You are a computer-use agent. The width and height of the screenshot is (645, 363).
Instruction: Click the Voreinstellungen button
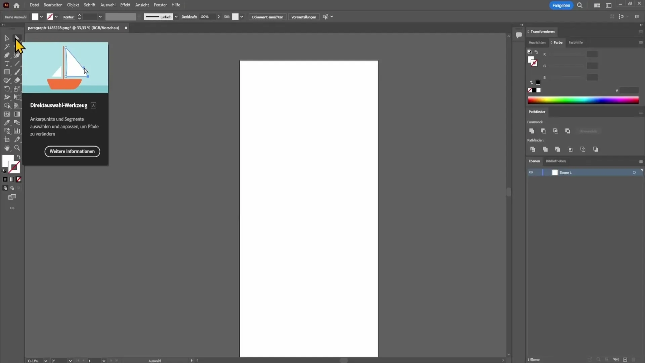[304, 17]
